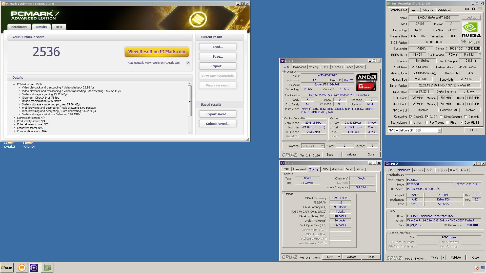Toggle the OpenCL checkbox
This screenshot has width=486, height=273.
tap(411, 117)
